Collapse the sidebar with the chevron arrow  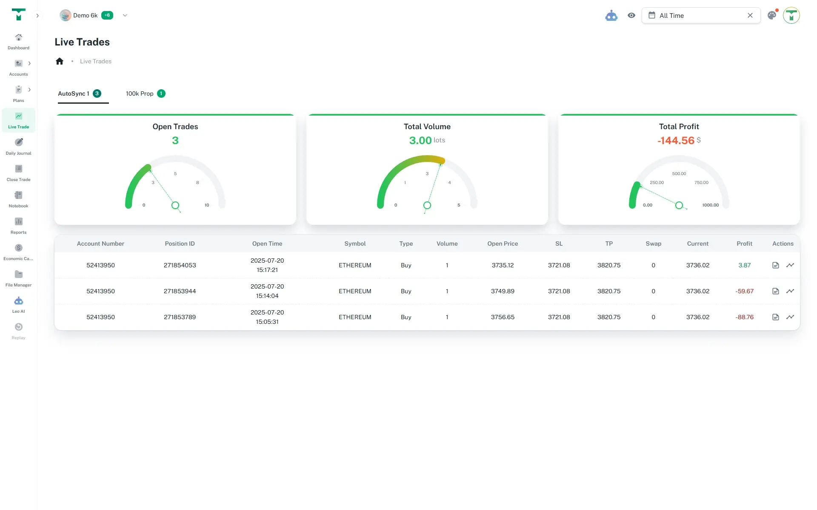pyautogui.click(x=37, y=15)
